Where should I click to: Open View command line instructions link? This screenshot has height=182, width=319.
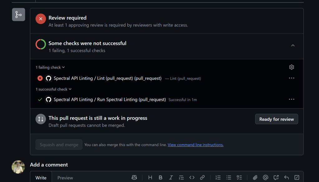[x=196, y=145]
